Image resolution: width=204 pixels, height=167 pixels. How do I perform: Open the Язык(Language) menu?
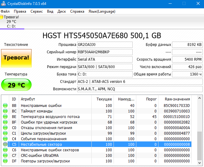click(102, 11)
